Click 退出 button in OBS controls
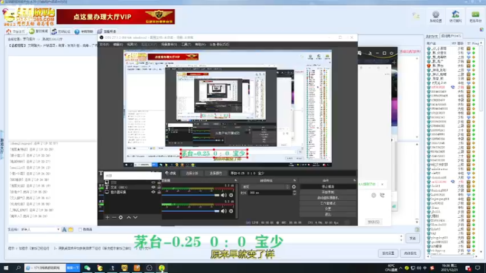Viewport: 486px width, 273px height. [327, 214]
